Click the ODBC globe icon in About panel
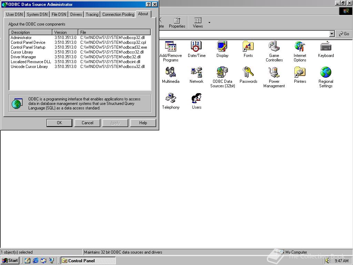The image size is (353, 265). tap(17, 104)
